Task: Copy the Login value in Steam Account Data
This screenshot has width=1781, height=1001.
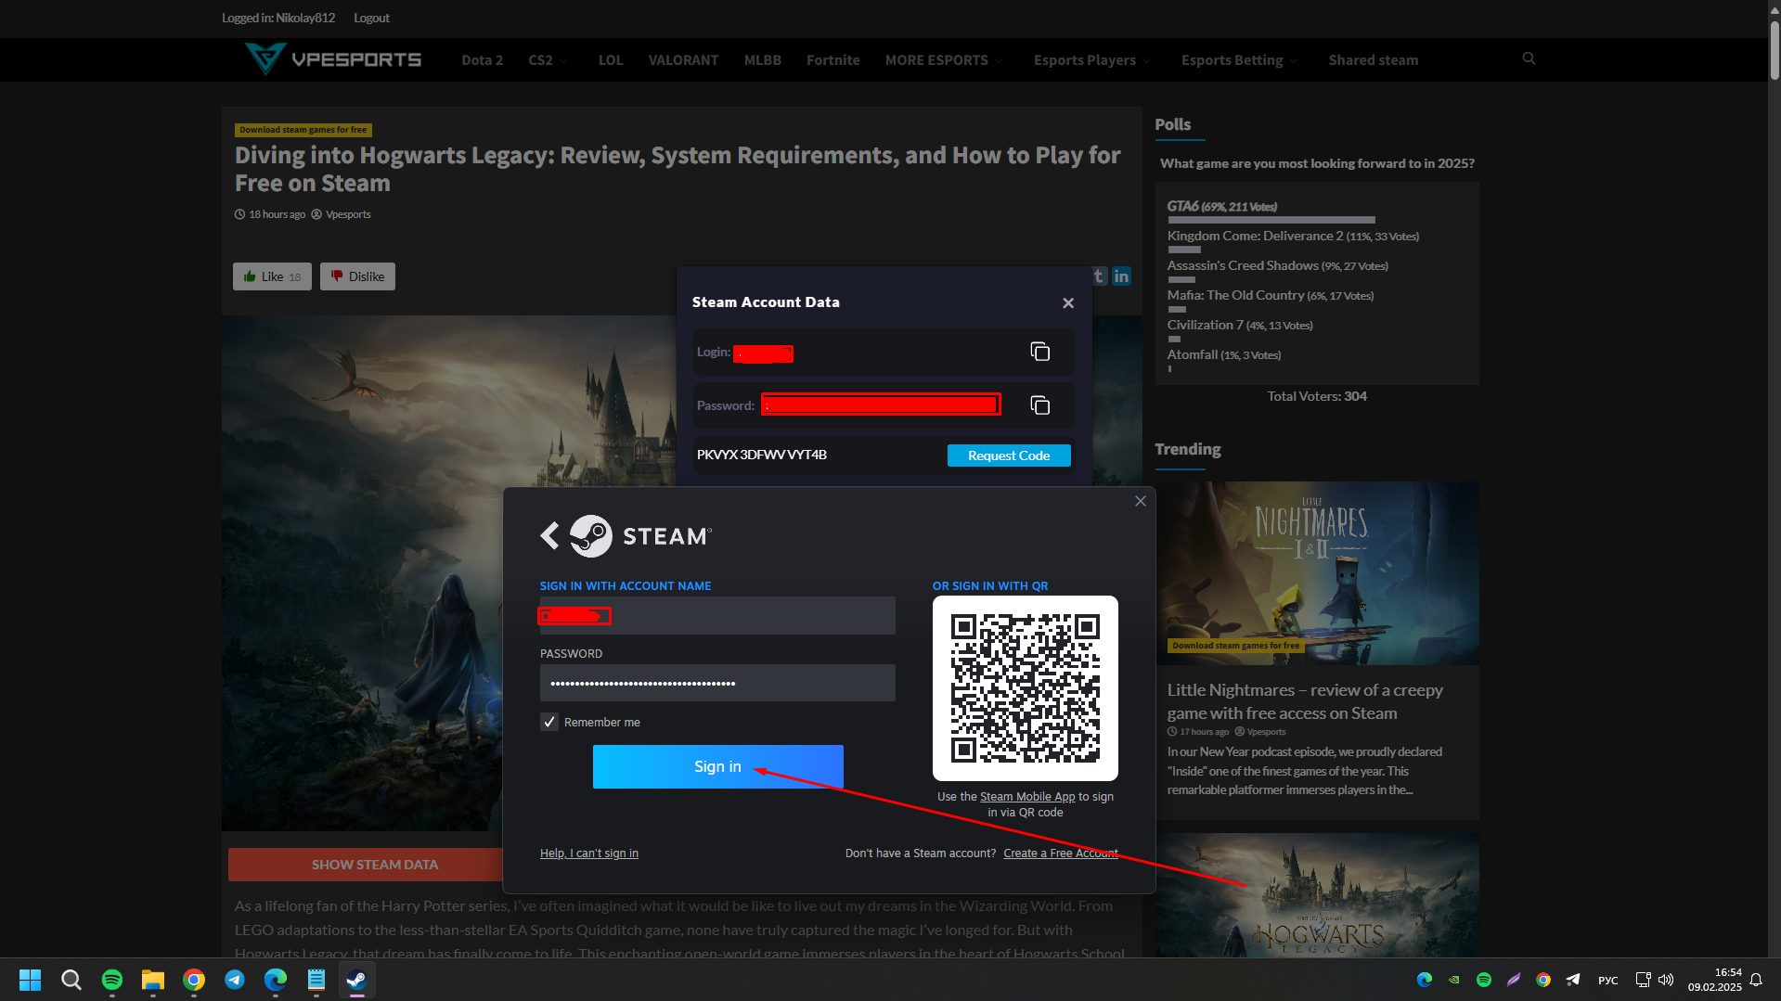Action: tap(1039, 352)
